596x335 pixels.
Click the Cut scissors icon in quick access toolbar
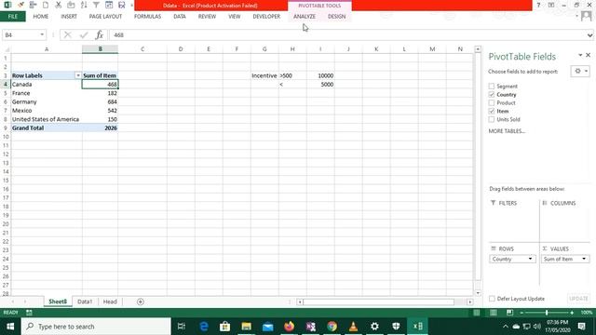[x=58, y=5]
